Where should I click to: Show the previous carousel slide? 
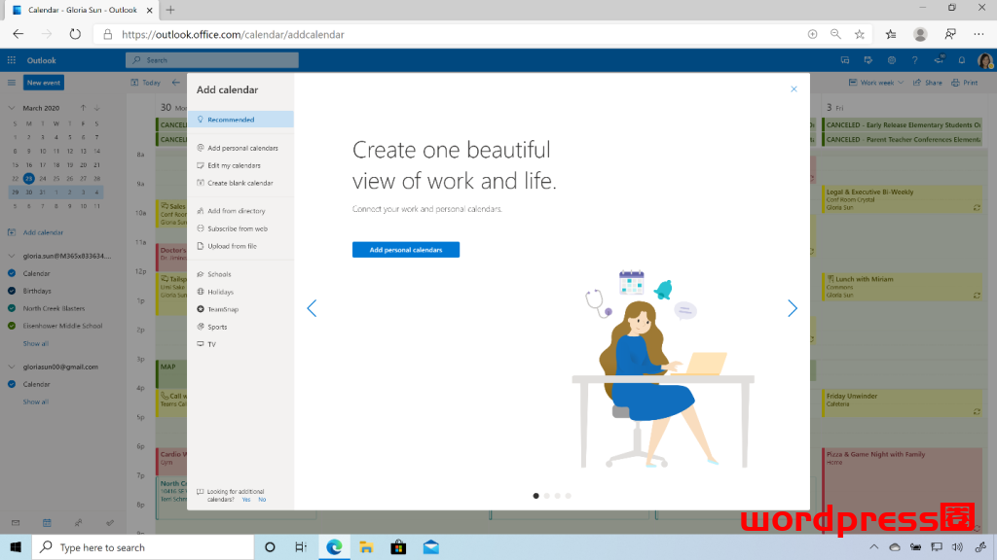(x=312, y=308)
